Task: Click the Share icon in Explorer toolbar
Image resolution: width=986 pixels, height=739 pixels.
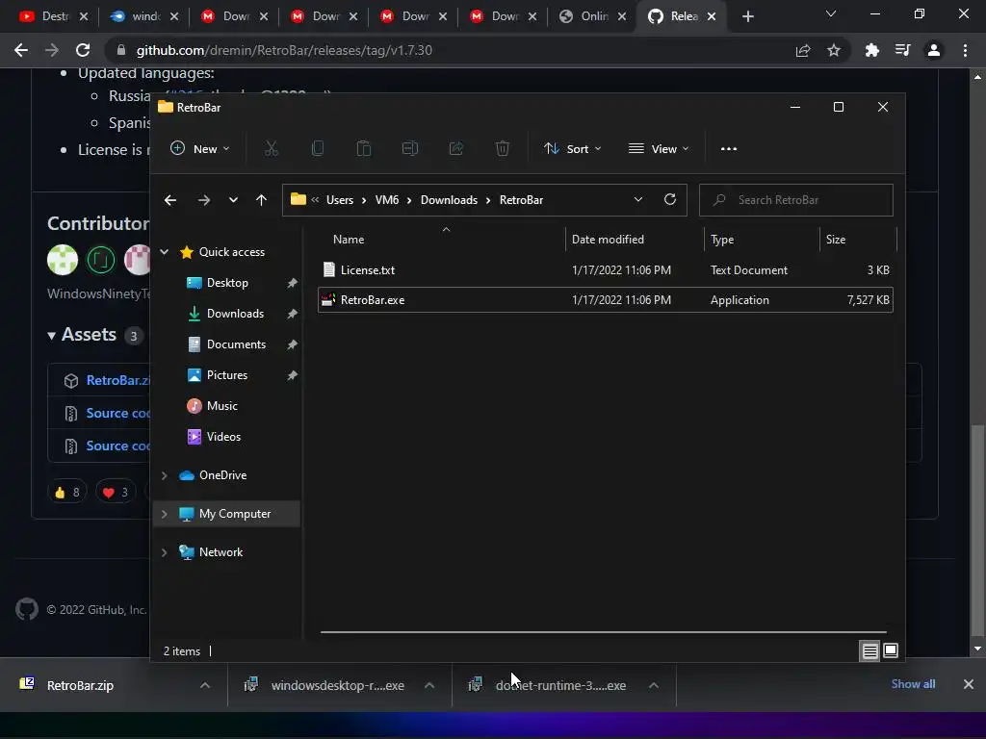Action: 456,149
